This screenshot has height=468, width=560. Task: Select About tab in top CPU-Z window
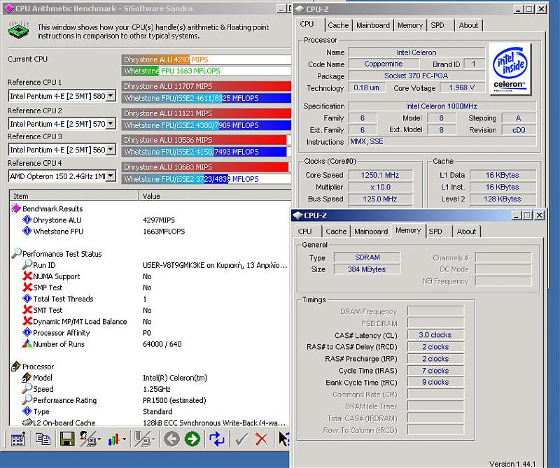point(468,25)
